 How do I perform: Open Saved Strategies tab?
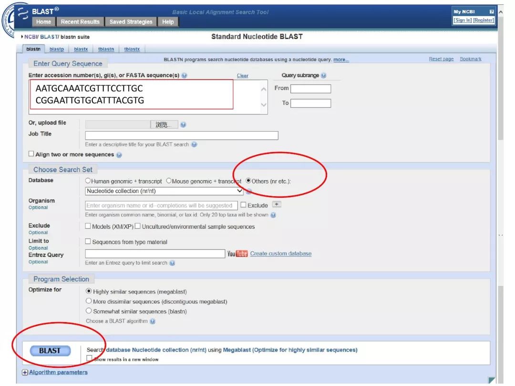coord(131,22)
